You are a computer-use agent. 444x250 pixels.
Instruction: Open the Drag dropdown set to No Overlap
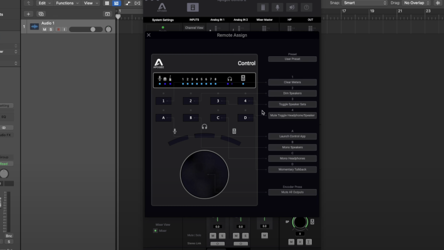pyautogui.click(x=417, y=3)
